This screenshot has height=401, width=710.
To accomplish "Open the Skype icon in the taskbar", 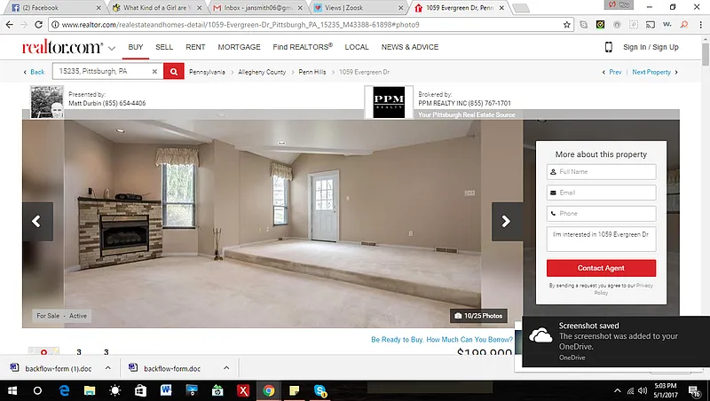I will pos(319,390).
